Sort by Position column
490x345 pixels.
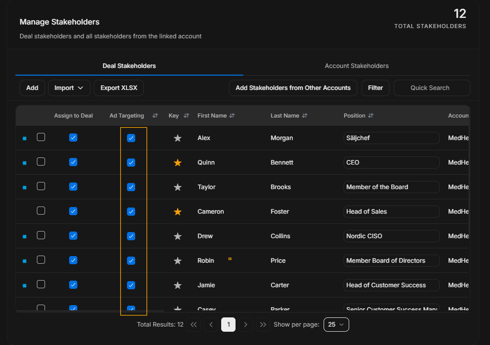pos(371,116)
